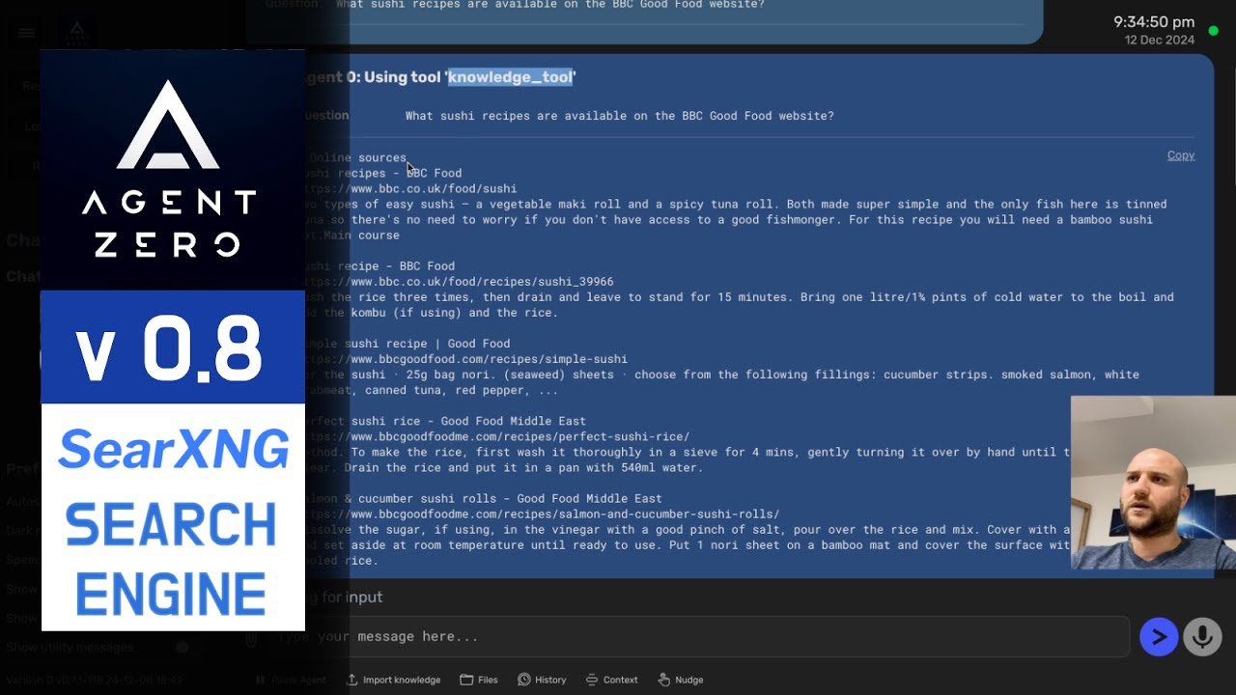
Task: Send the message with the blue arrow button
Action: point(1159,637)
